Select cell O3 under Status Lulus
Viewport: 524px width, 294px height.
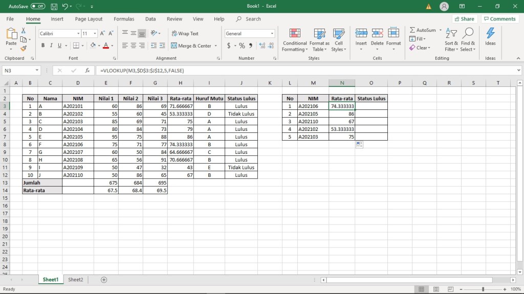point(371,106)
